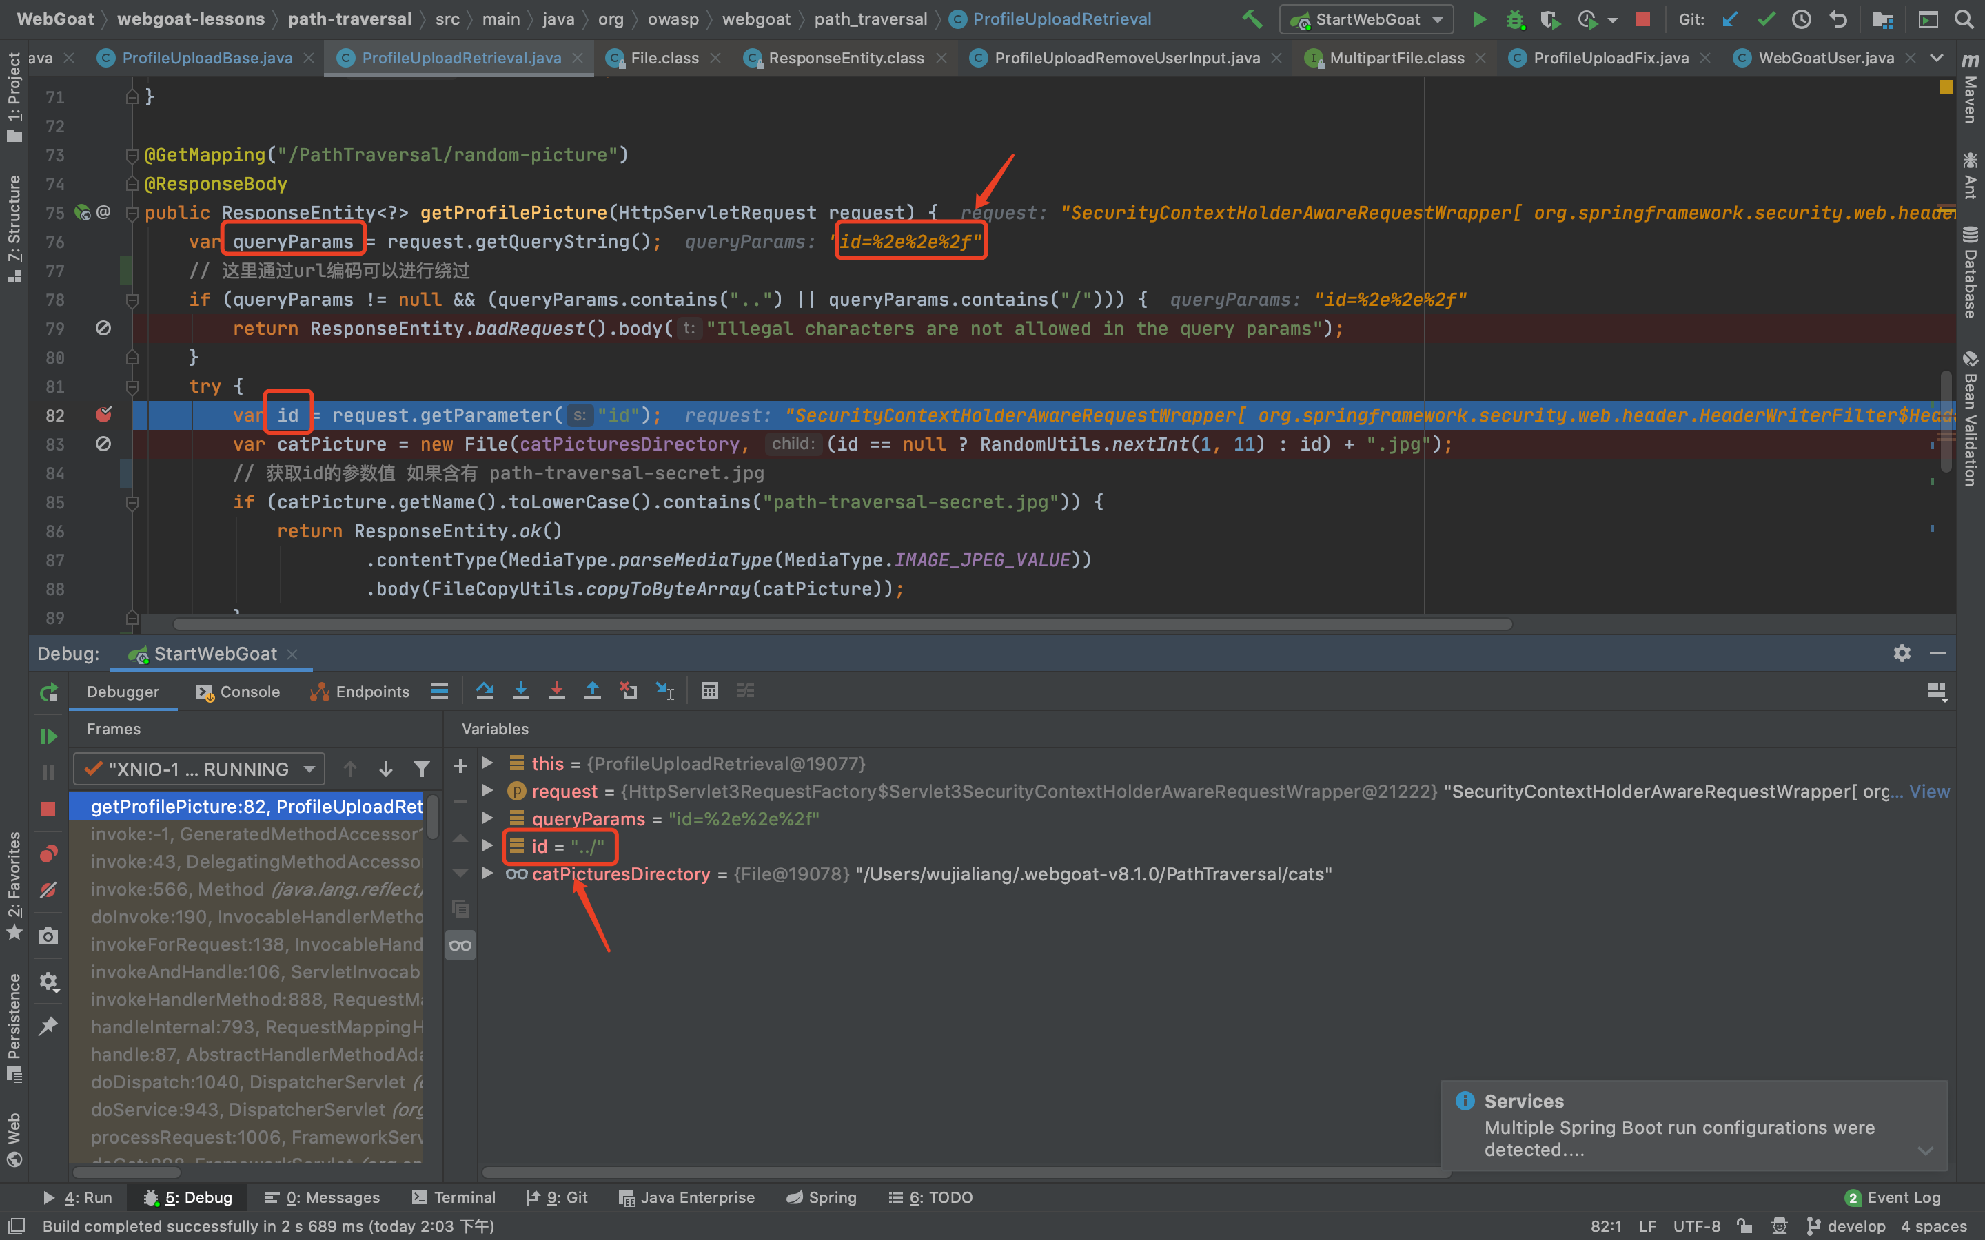Image resolution: width=1985 pixels, height=1240 pixels.
Task: Click the Evaluate Expression calculator icon
Action: pyautogui.click(x=709, y=692)
